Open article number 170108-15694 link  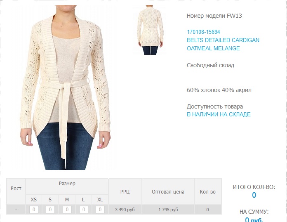click(x=203, y=32)
